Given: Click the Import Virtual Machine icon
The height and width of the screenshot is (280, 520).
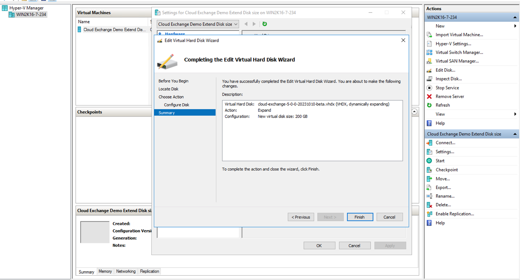Looking at the screenshot, I should click(x=429, y=35).
